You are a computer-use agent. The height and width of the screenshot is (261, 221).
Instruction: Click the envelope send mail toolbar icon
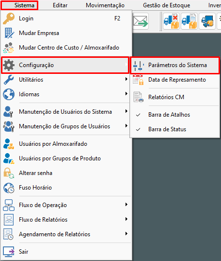(x=141, y=21)
